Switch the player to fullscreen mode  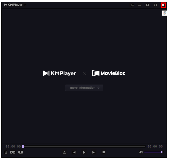pyautogui.click(x=155, y=5)
